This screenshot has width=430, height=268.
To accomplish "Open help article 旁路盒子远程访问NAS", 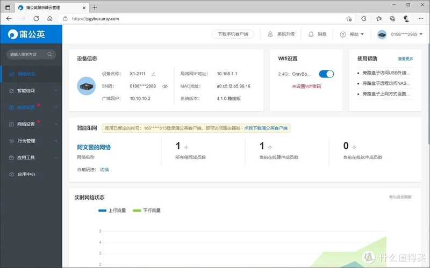I will (386, 83).
